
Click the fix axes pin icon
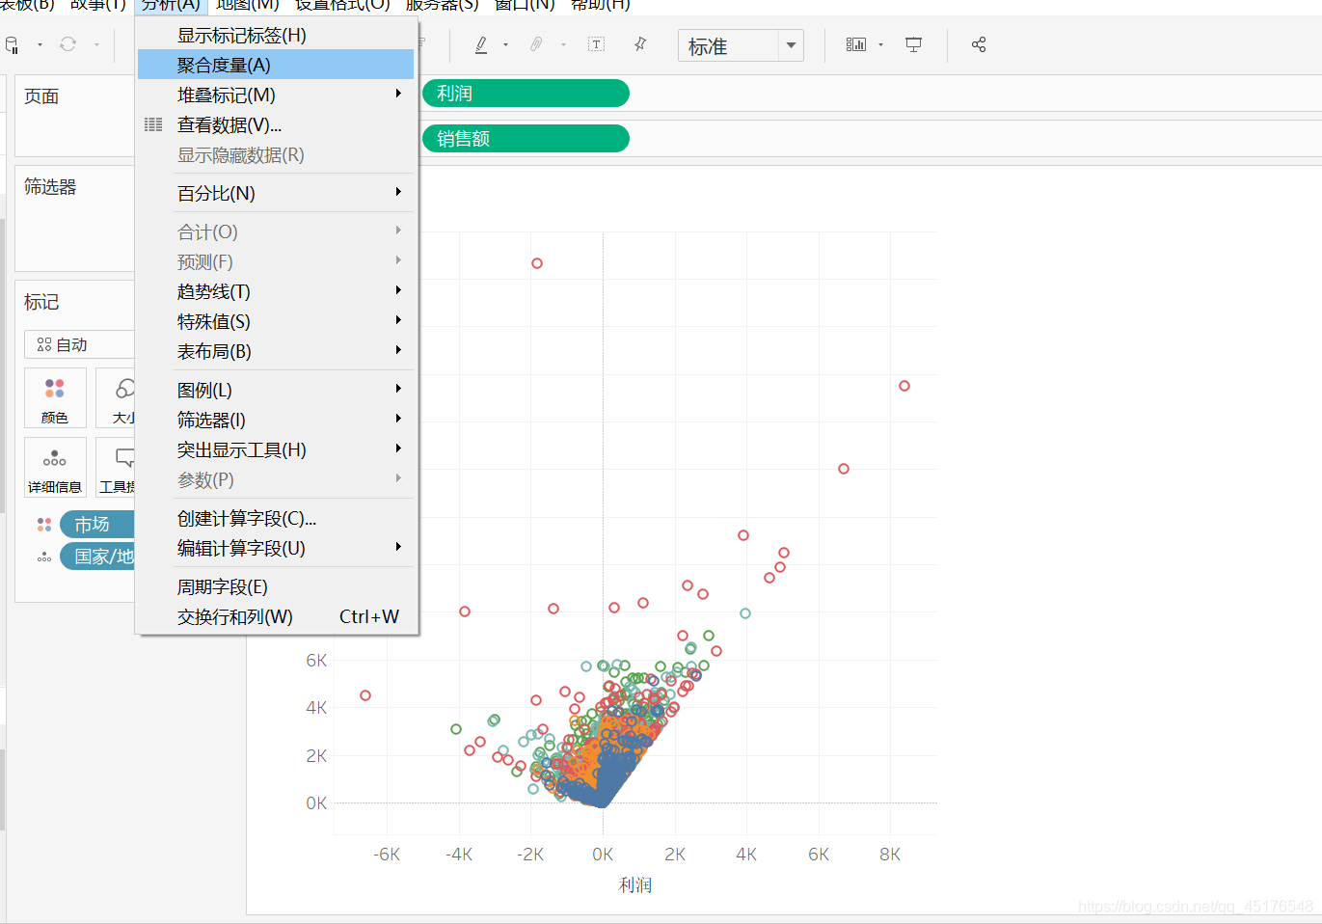(640, 44)
